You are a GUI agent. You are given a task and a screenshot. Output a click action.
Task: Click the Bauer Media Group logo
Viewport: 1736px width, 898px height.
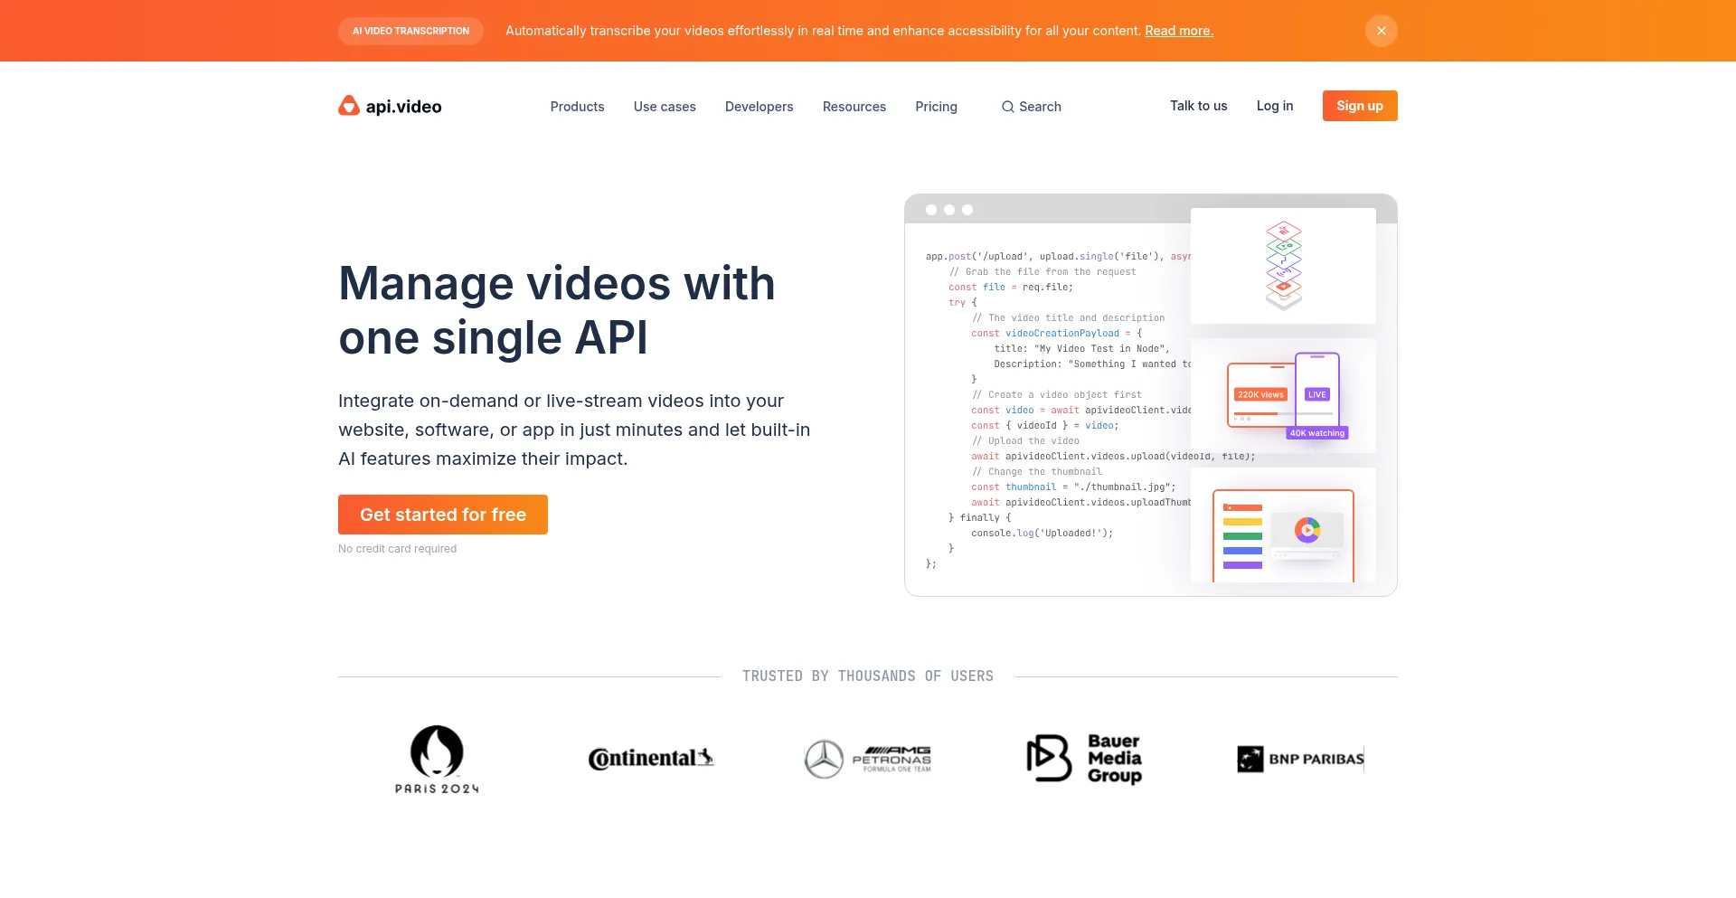click(1084, 759)
